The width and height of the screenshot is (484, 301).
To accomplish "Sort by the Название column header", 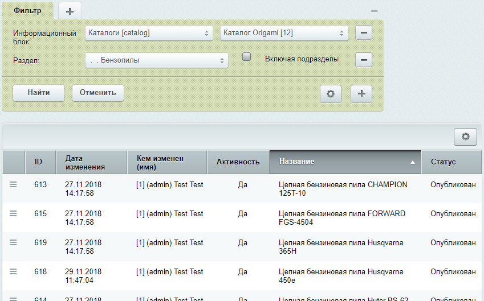I will pos(345,162).
